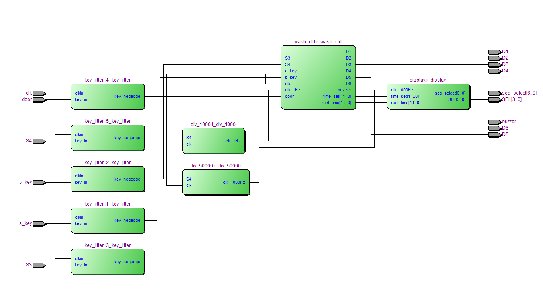Click the div_50000:i_div_50000 instance title
The height and width of the screenshot is (301, 543).
[215, 166]
